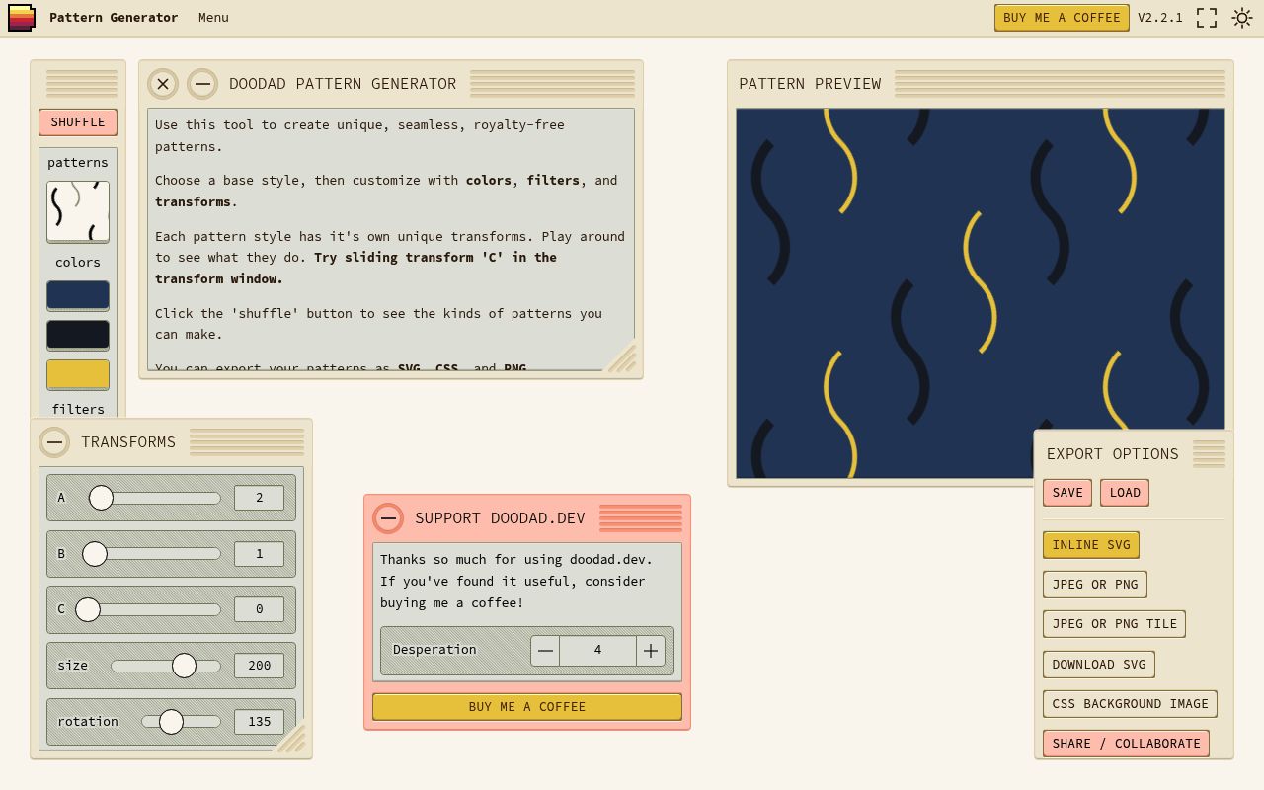Collapse the Transforms window with its minus icon
The image size is (1264, 790).
[55, 442]
